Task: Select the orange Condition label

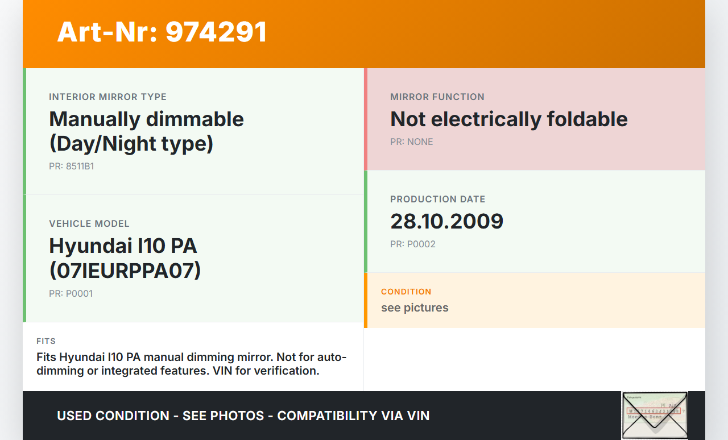Action: tap(406, 292)
